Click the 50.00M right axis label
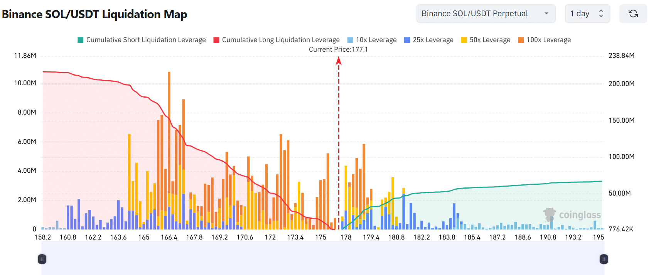This screenshot has height=275, width=651. click(620, 193)
